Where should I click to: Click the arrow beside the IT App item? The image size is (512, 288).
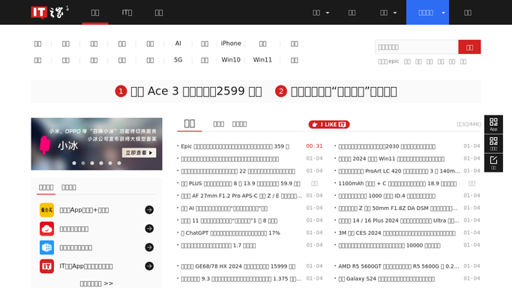[x=149, y=266]
